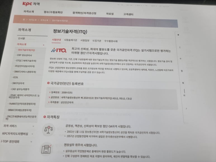Click the building icon near 현장실무
This screenshot has height=162, width=216.
pos(46,149)
